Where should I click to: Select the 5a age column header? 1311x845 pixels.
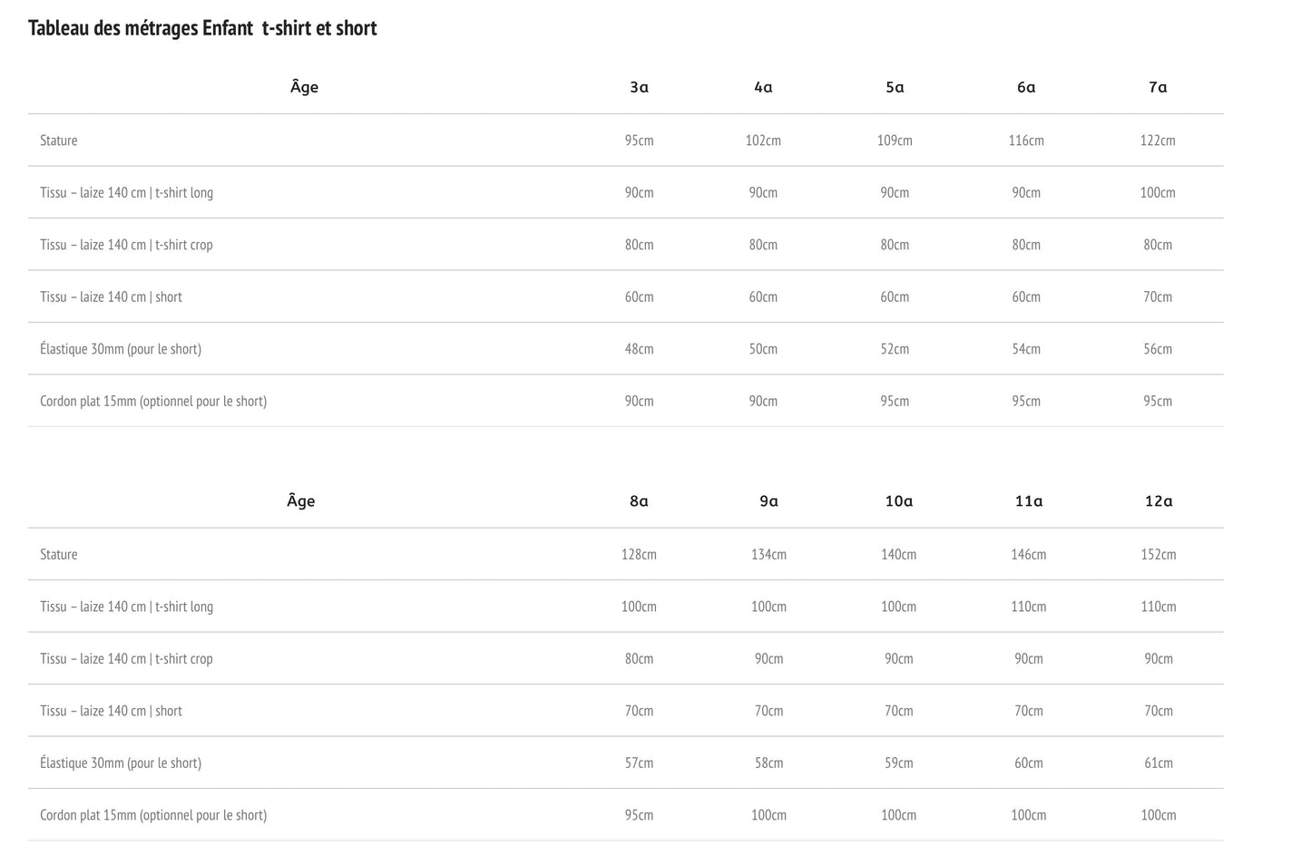(895, 87)
